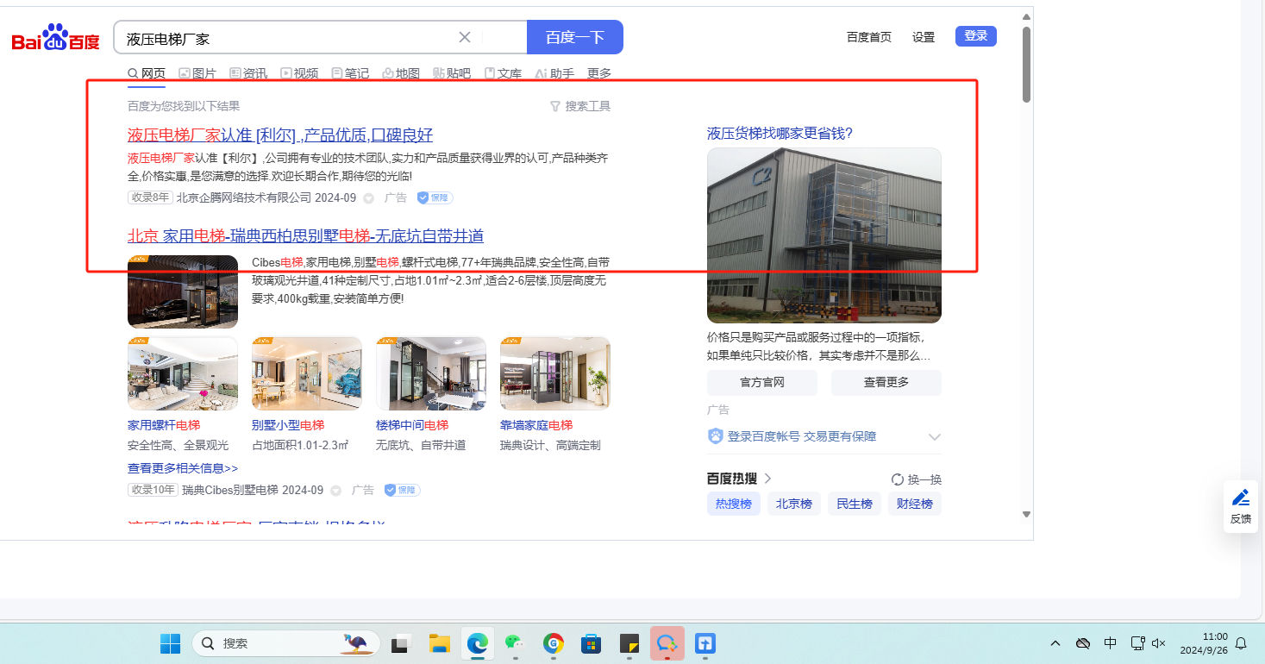Click the 官方官网 button
Screen dimensions: 1265x664
pos(762,382)
